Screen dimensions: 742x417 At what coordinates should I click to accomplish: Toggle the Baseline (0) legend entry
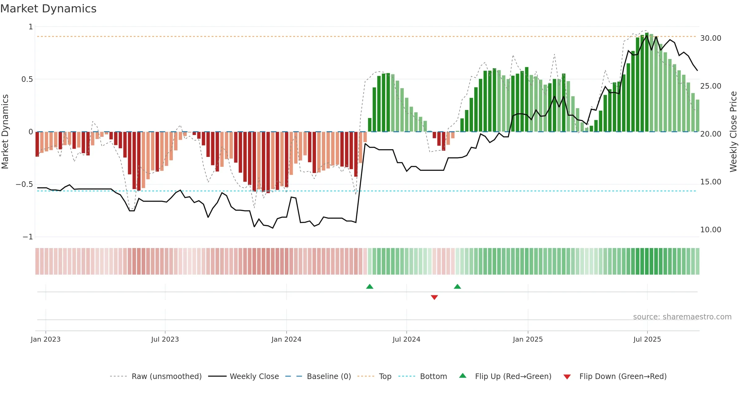point(318,376)
